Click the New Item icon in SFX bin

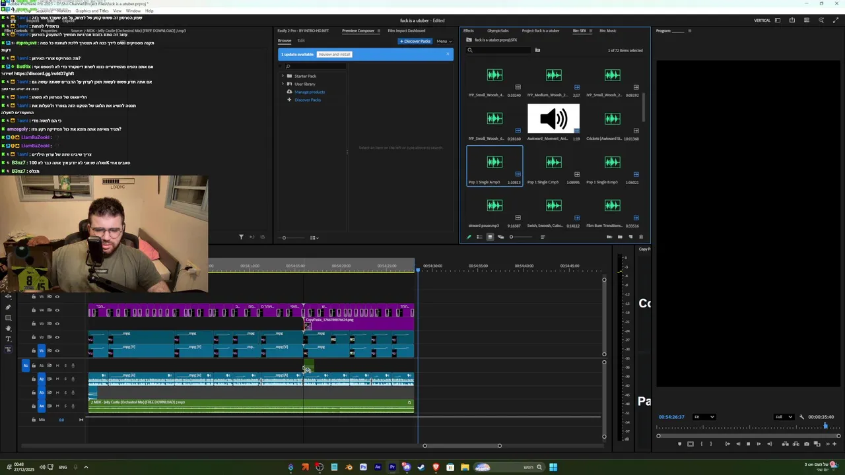pyautogui.click(x=630, y=237)
